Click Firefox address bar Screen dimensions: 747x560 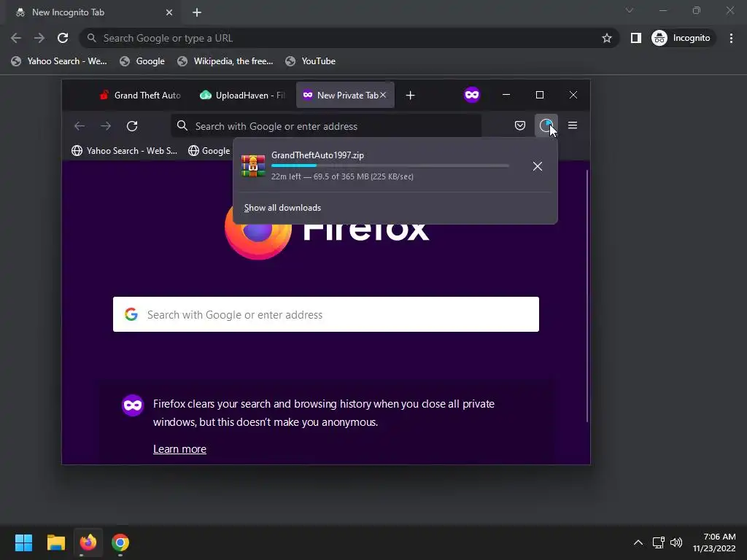[x=326, y=126]
